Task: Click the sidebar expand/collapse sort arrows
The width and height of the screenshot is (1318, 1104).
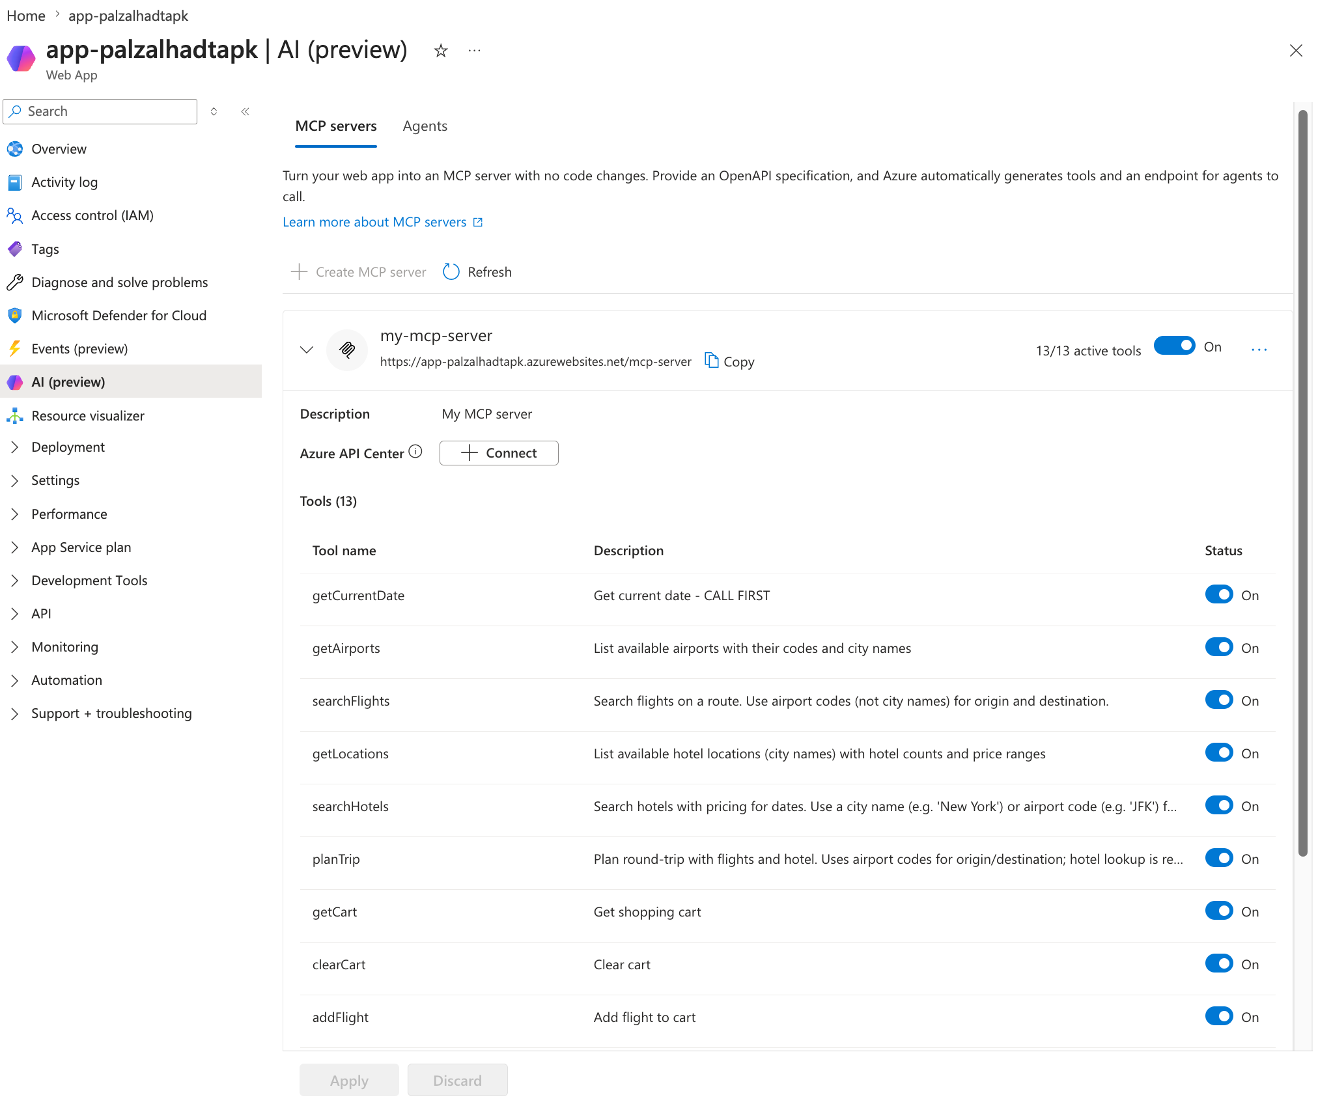Action: click(214, 111)
